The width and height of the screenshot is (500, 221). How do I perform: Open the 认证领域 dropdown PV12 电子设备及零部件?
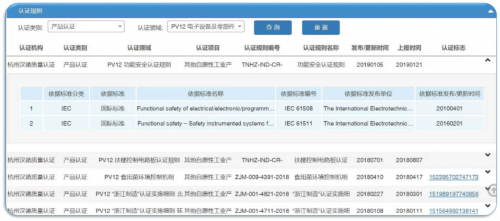tap(206, 27)
